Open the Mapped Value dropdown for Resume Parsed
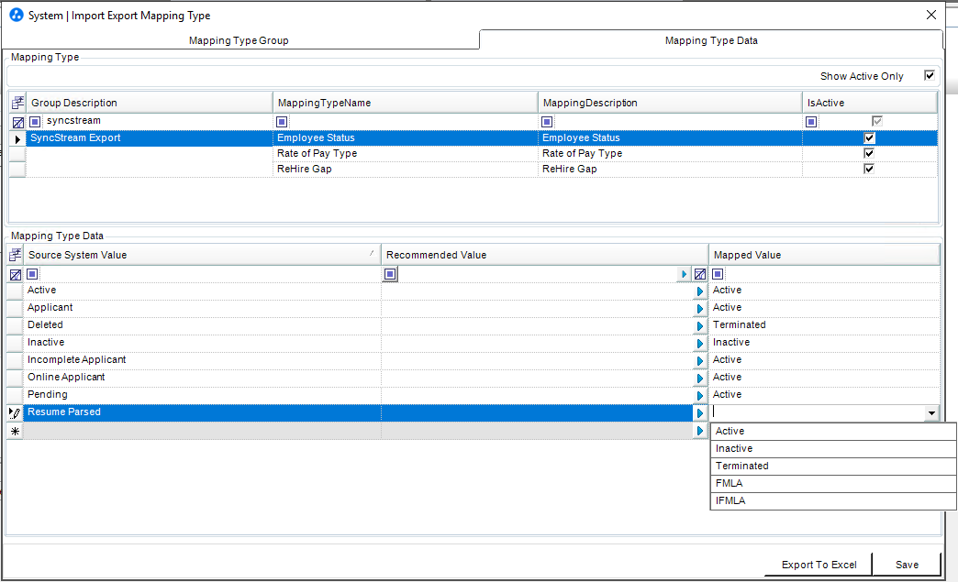Image resolution: width=958 pixels, height=582 pixels. tap(931, 413)
